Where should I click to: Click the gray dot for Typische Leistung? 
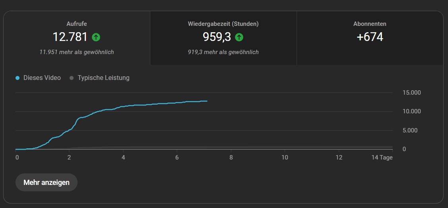pos(72,78)
